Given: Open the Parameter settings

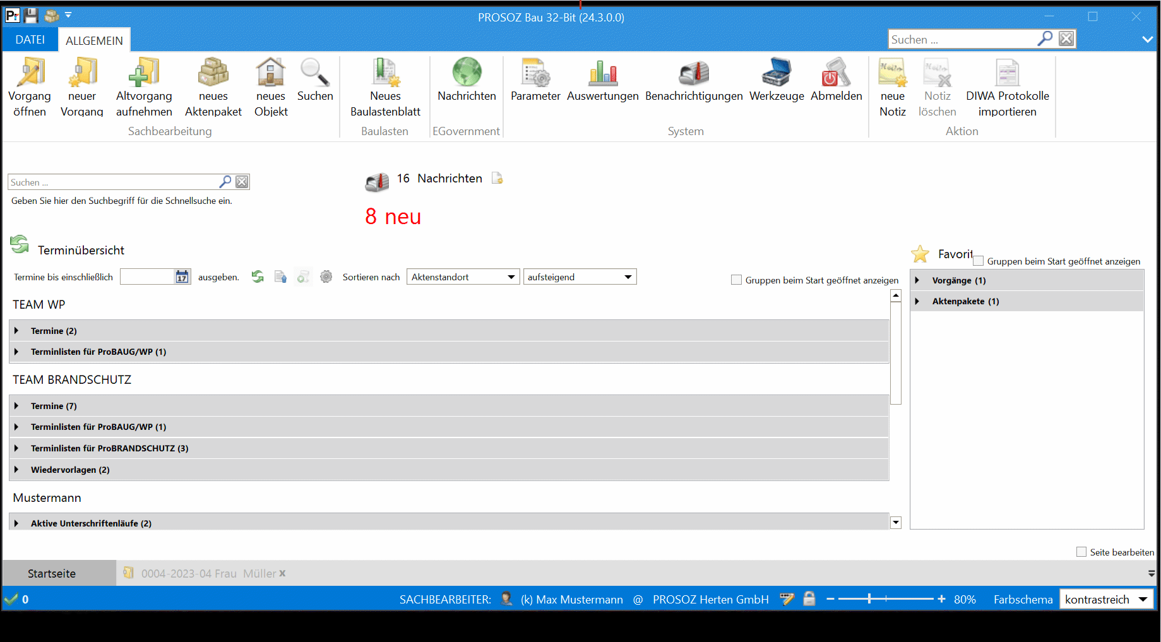Looking at the screenshot, I should 535,80.
